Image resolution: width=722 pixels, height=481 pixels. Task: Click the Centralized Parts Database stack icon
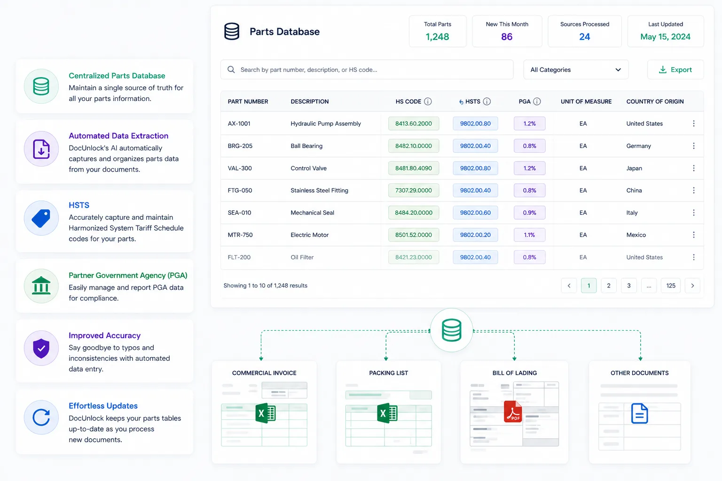pos(41,86)
